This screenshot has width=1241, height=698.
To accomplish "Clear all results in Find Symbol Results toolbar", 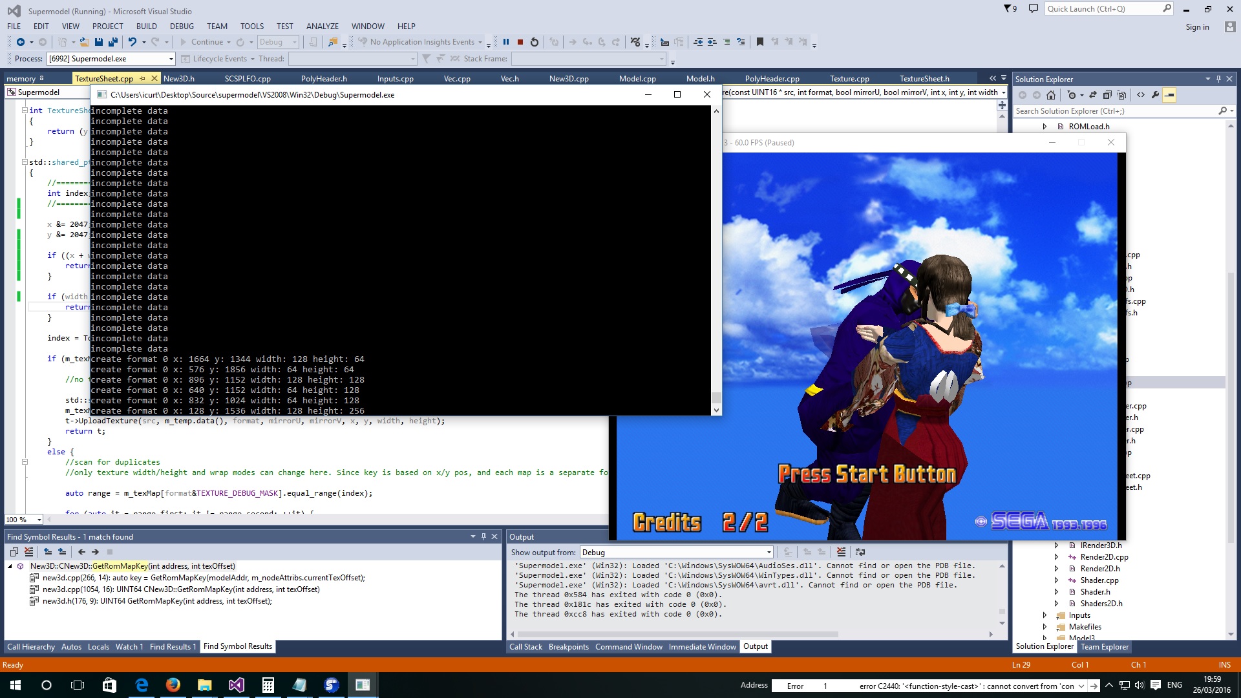I will 28,552.
